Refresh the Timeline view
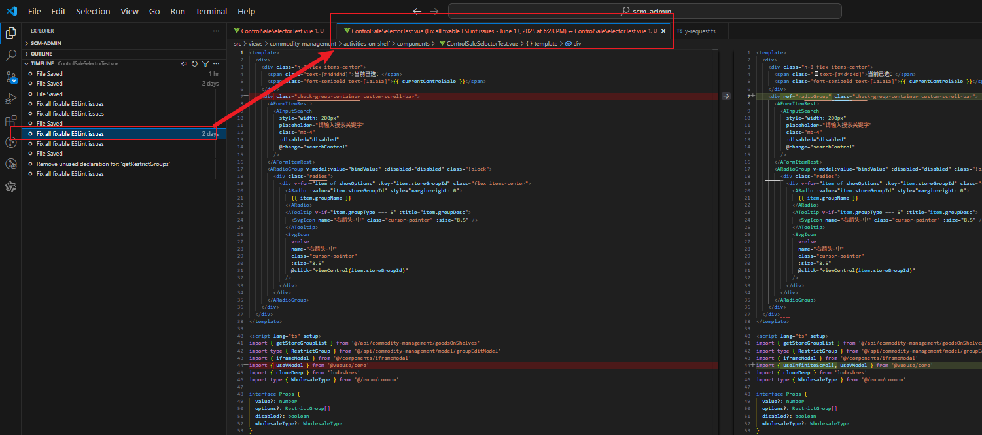This screenshot has width=982, height=435. [194, 63]
